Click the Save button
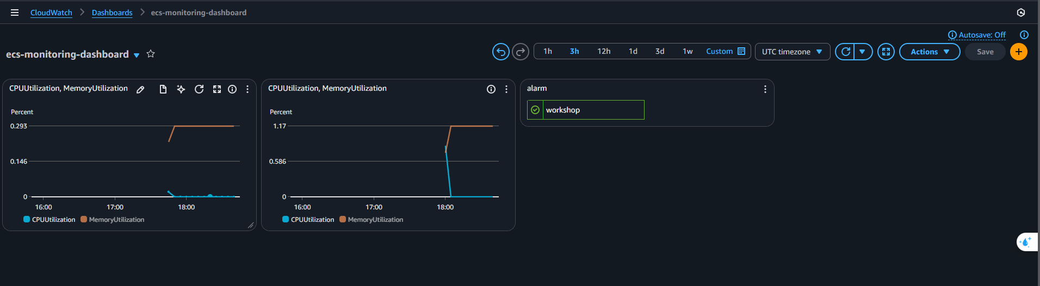Image resolution: width=1040 pixels, height=286 pixels. click(985, 52)
